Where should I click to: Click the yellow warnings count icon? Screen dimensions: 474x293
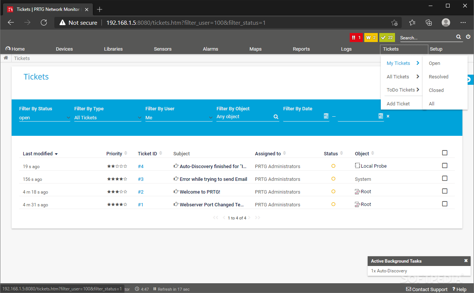click(x=371, y=38)
